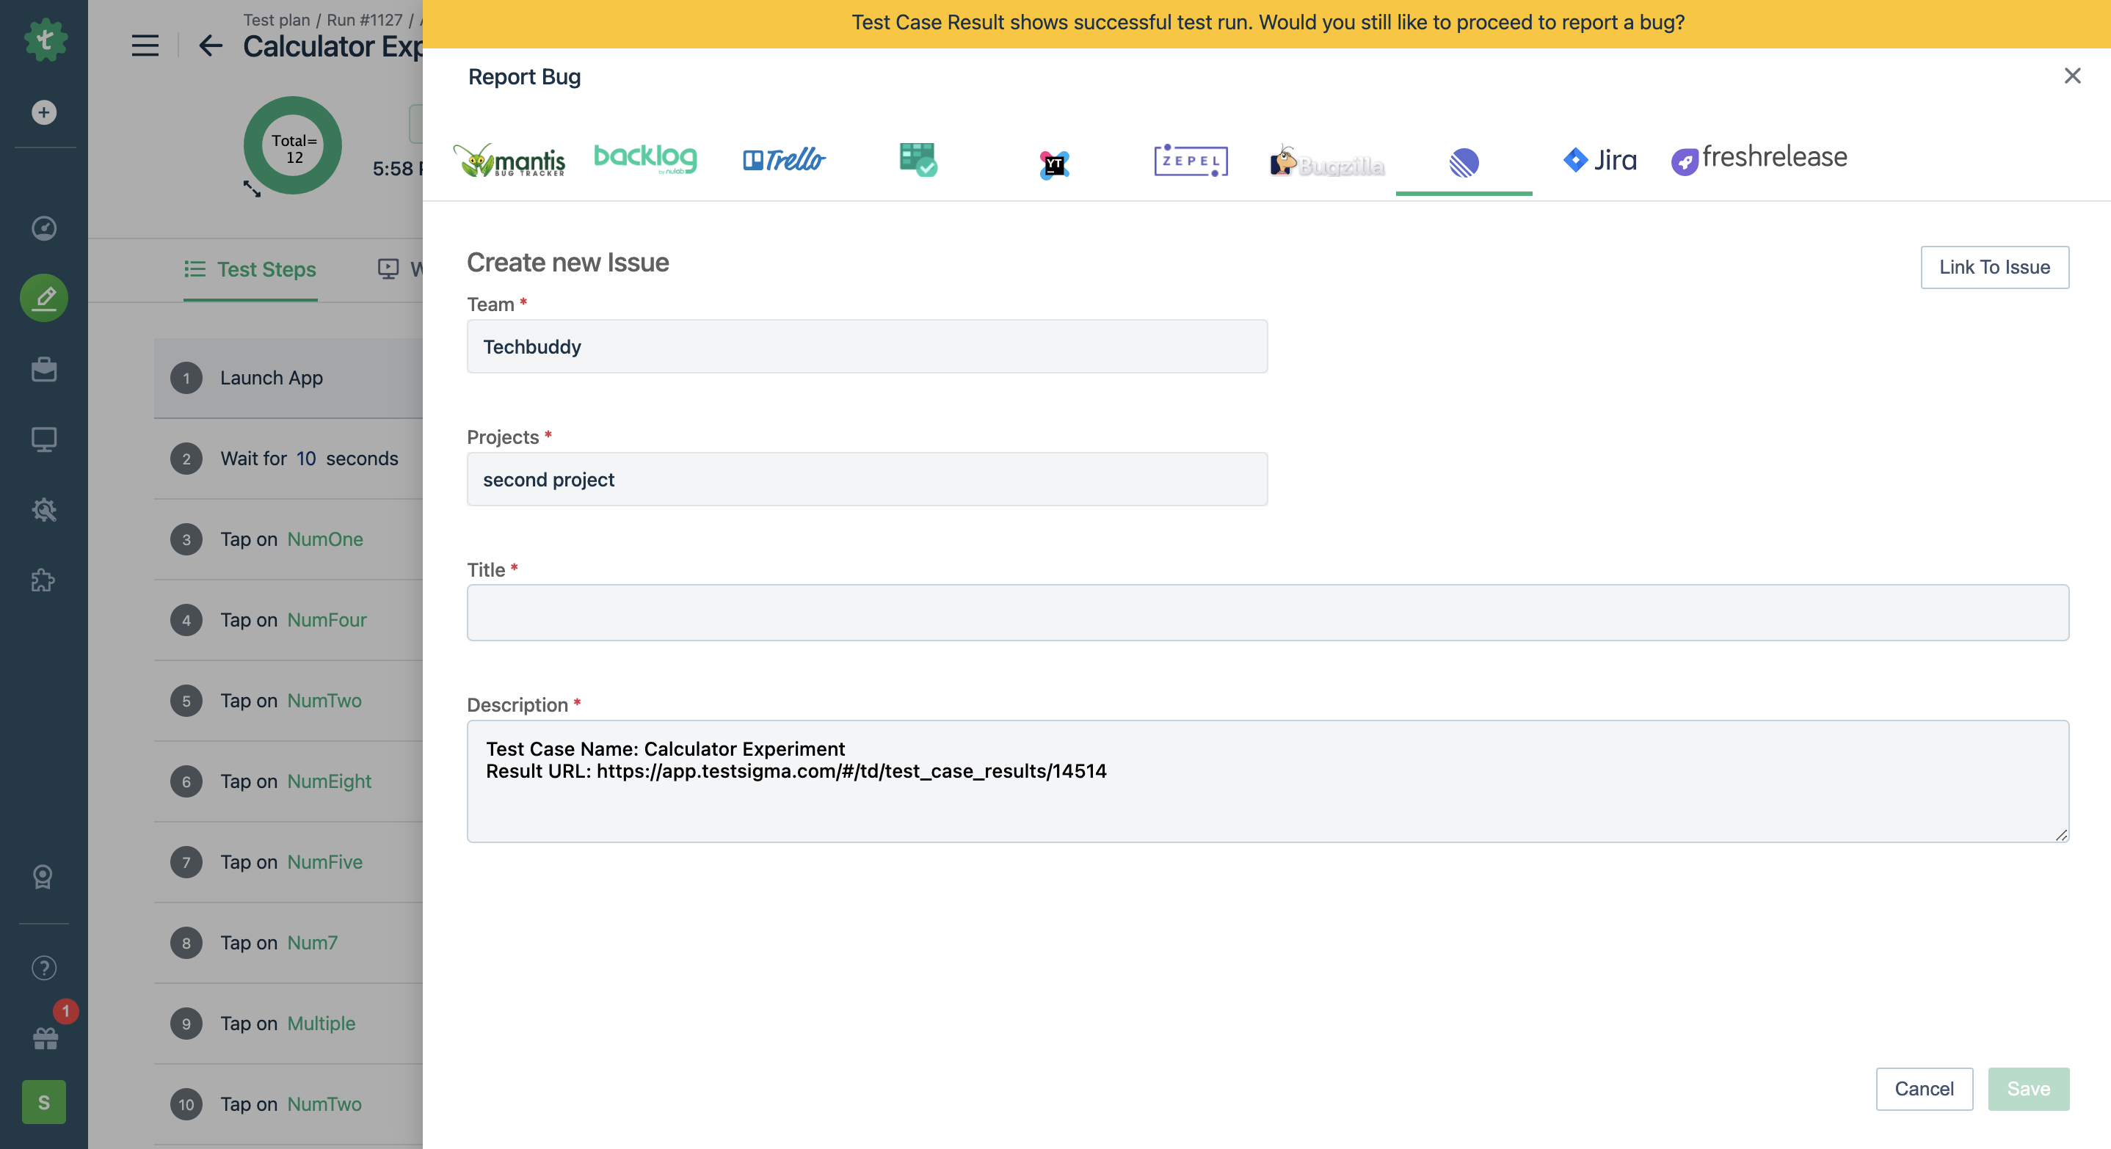Close the Report Bug panel
The width and height of the screenshot is (2111, 1149).
pos(2073,76)
